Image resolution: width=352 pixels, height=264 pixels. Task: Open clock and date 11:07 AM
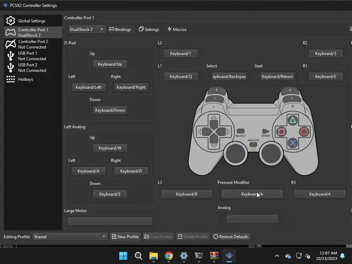tap(327, 256)
